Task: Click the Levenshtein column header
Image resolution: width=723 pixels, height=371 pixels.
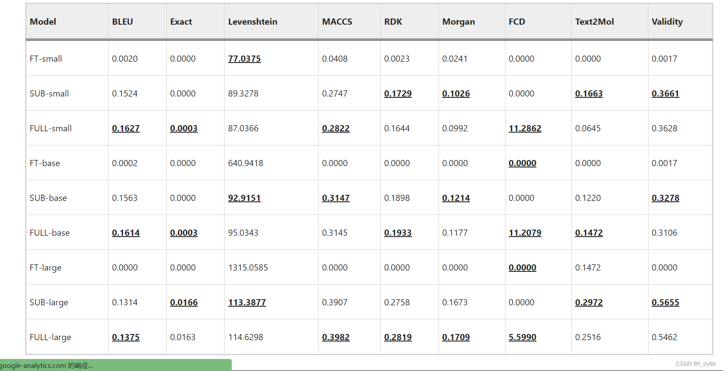Action: 253,22
